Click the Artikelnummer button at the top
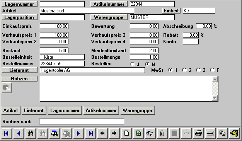 click(x=109, y=4)
